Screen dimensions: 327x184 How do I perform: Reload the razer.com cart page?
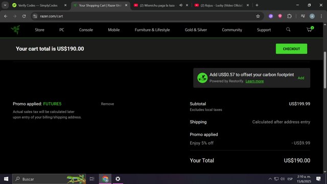(24, 16)
